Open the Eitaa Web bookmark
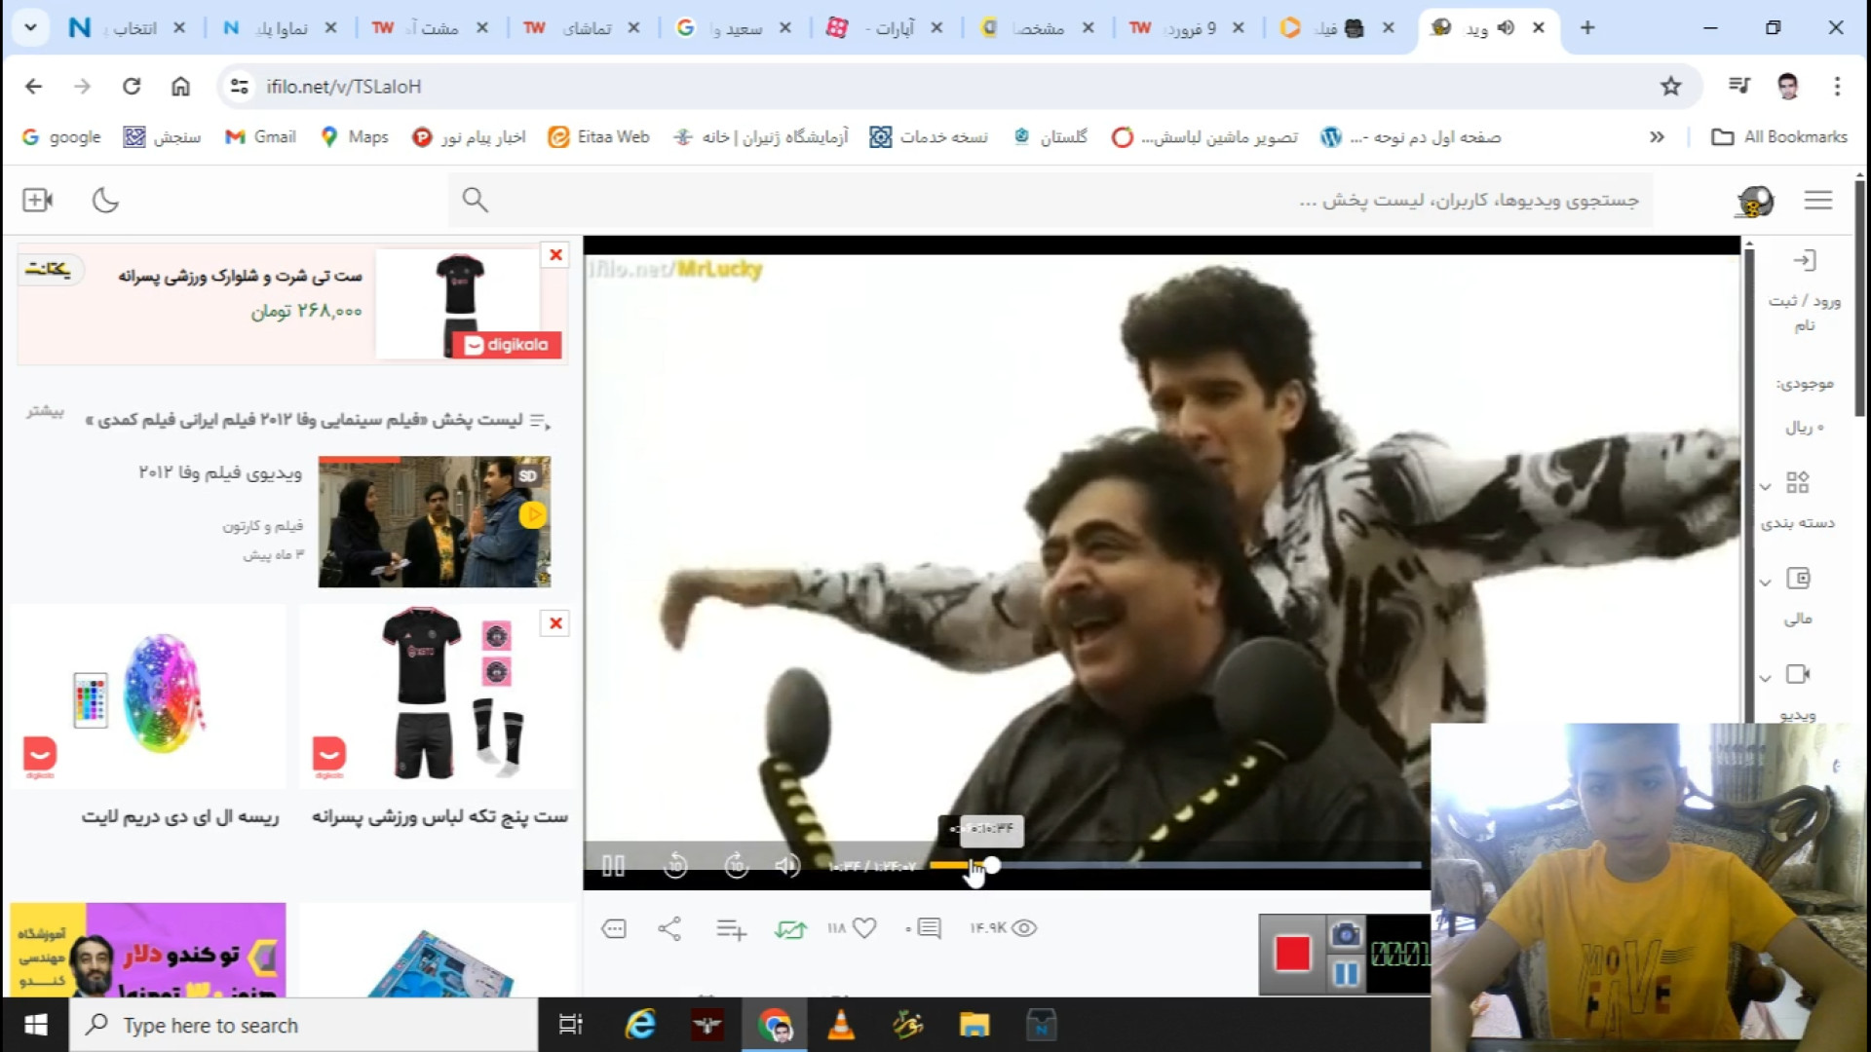The height and width of the screenshot is (1052, 1871). pyautogui.click(x=599, y=137)
